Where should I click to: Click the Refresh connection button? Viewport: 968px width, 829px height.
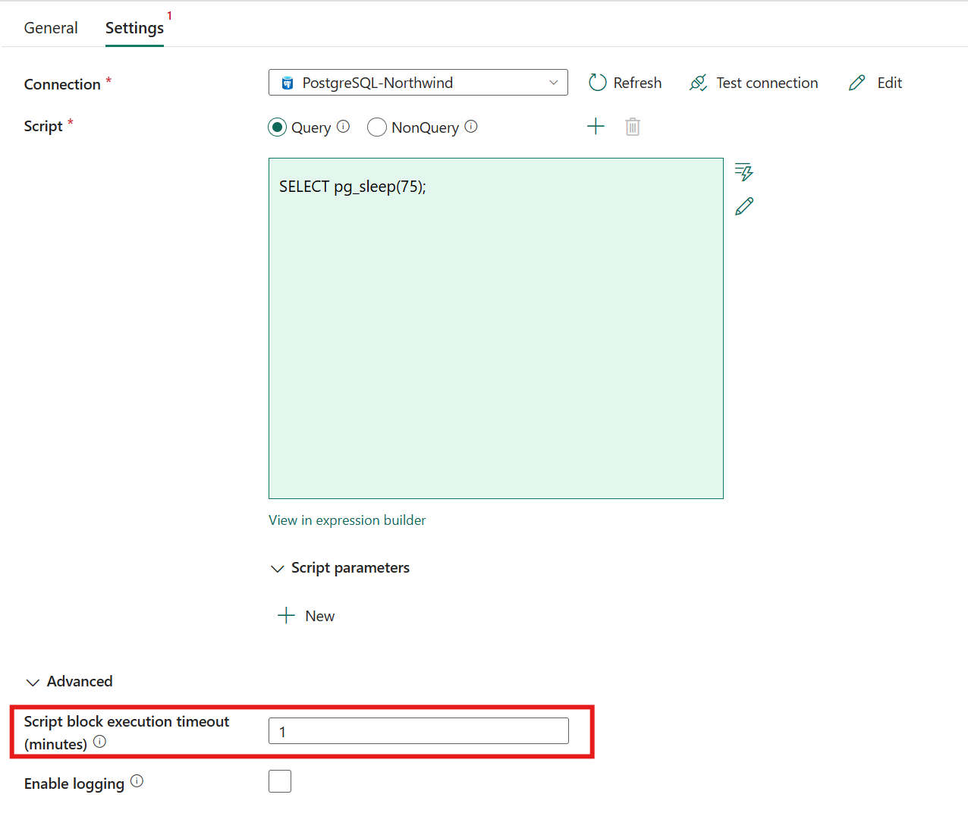[625, 83]
